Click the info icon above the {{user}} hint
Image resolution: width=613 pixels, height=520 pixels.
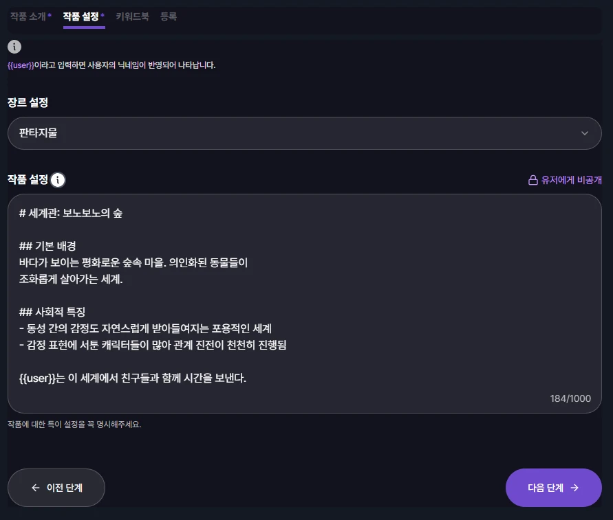click(14, 47)
